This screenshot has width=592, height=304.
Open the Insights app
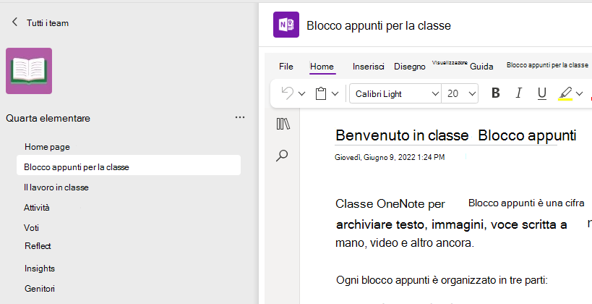(40, 269)
